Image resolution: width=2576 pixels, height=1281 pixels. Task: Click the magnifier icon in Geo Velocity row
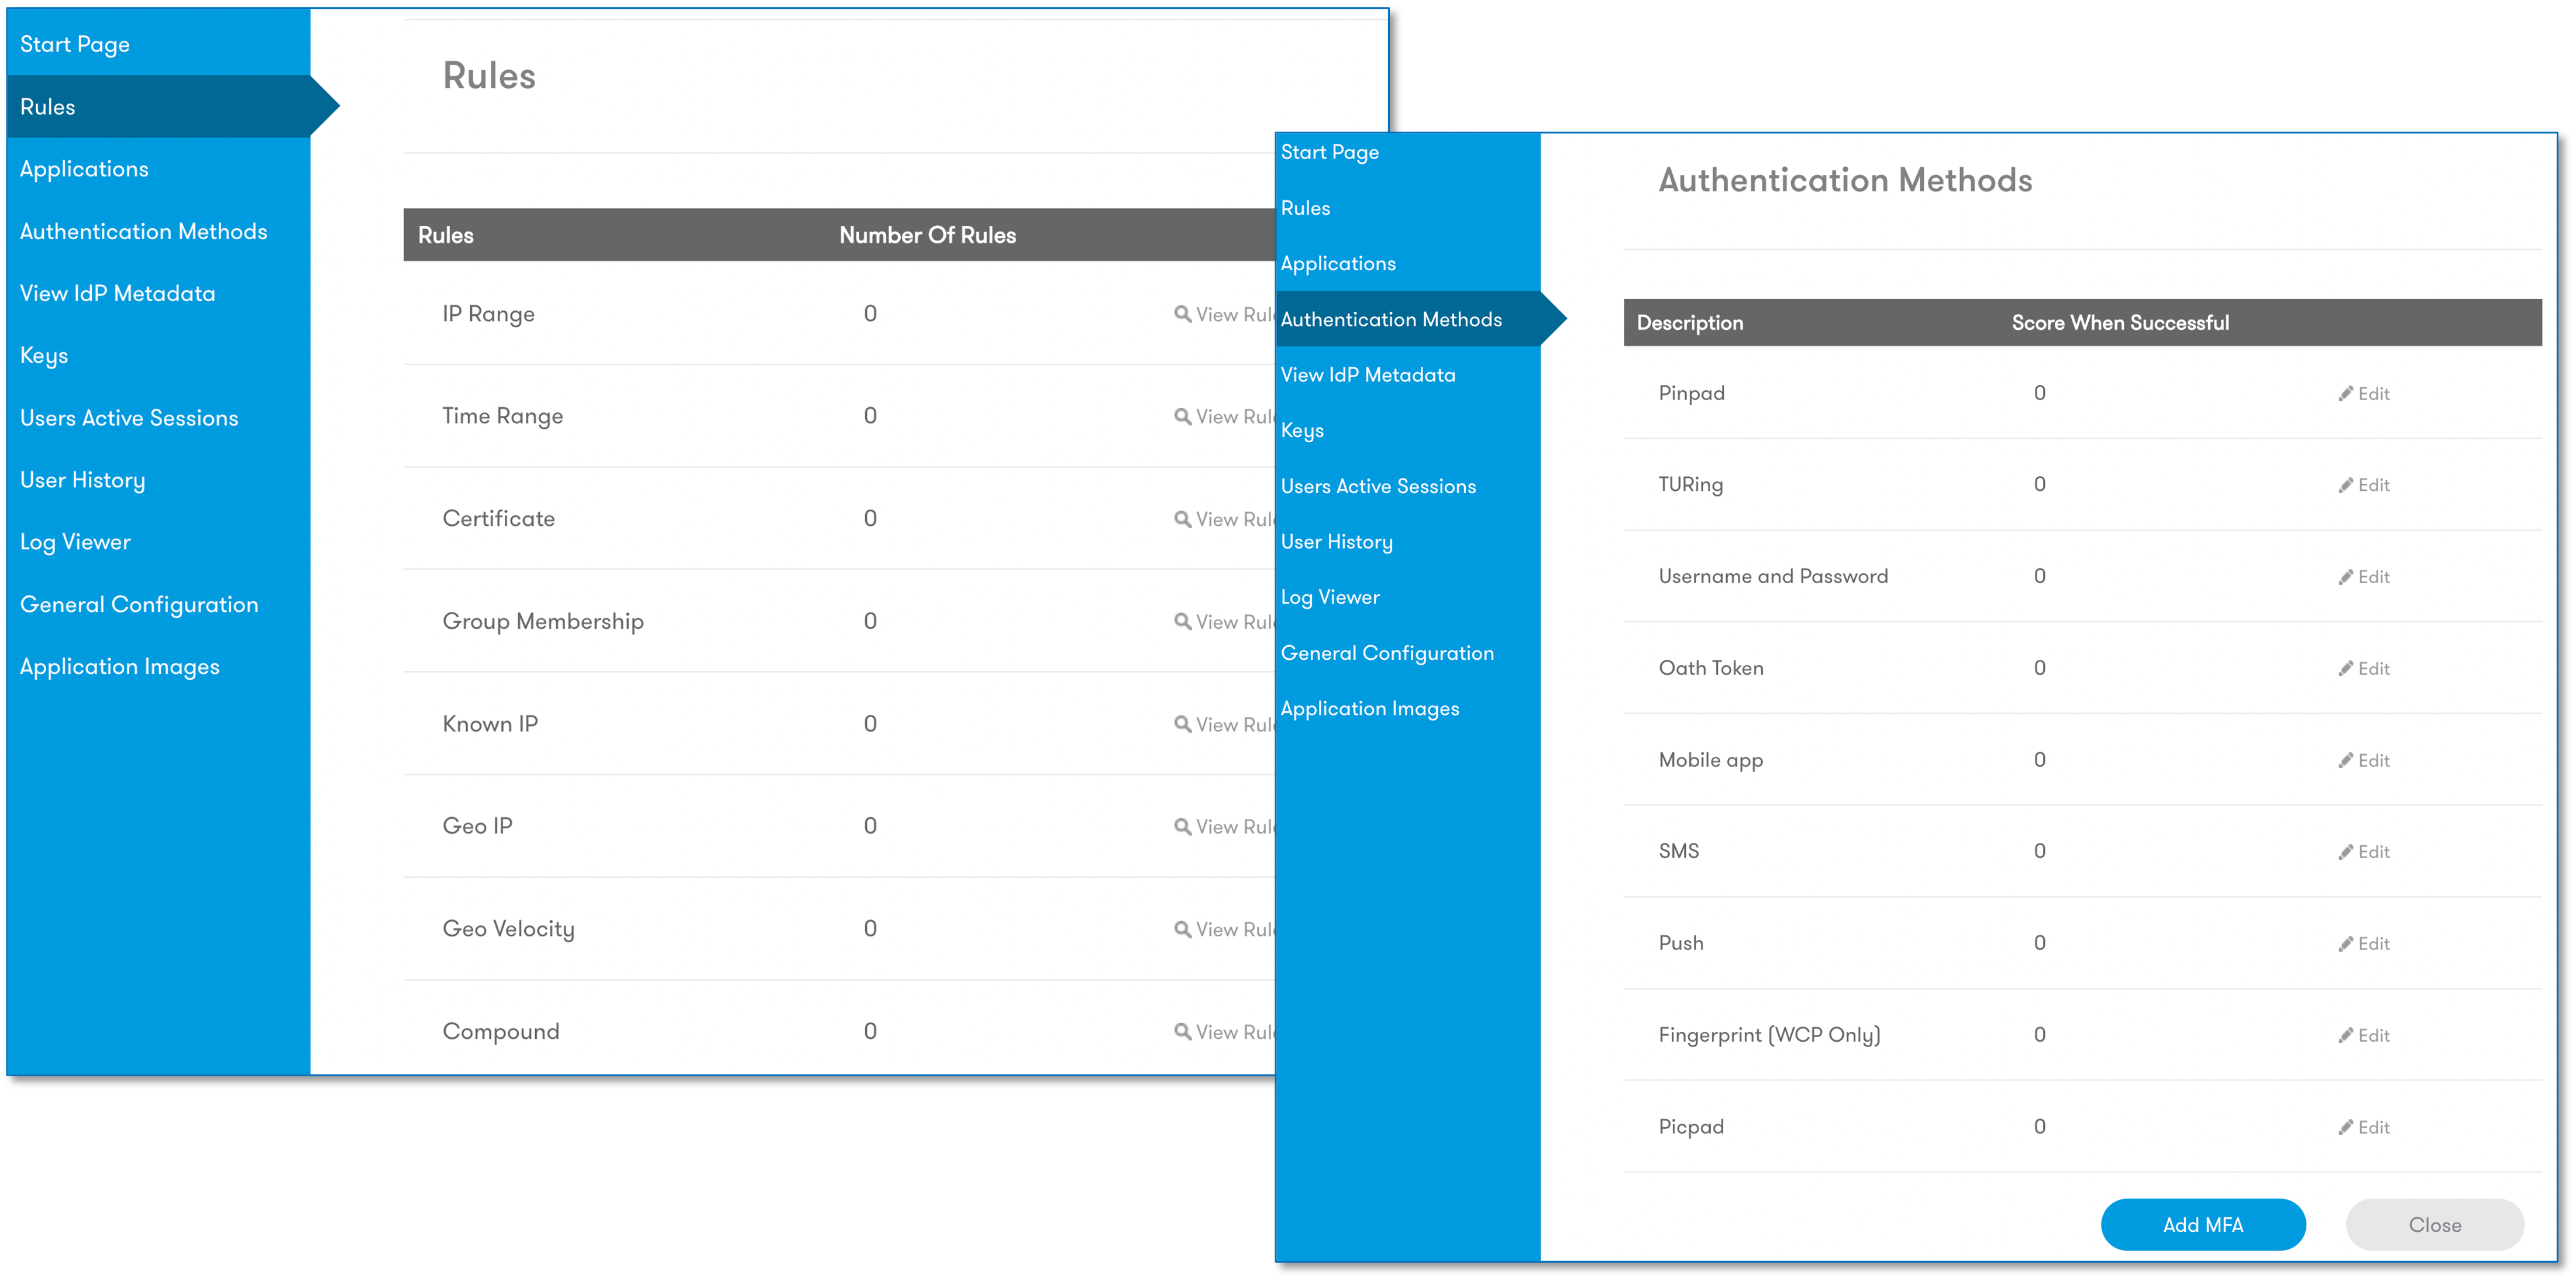pyautogui.click(x=1182, y=929)
